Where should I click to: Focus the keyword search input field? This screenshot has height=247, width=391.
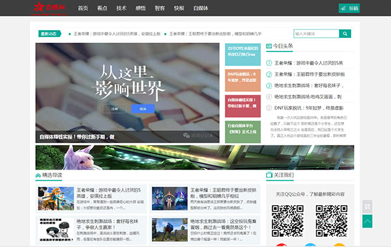(316, 34)
